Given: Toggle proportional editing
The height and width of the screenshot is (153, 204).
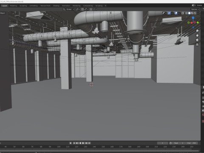Looking at the screenshot, I should [x=91, y=9].
